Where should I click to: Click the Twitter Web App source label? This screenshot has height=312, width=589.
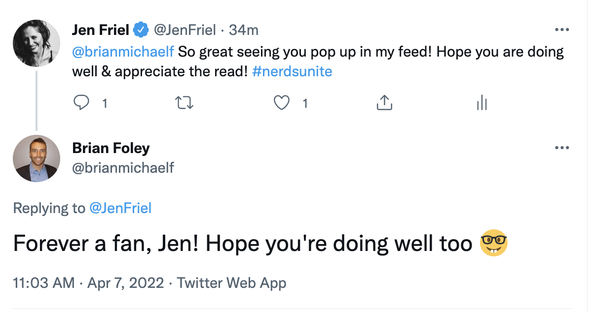coord(231,283)
